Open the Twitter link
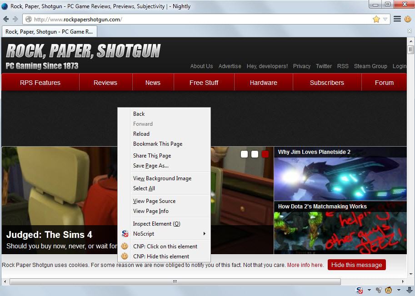This screenshot has width=415, height=296. tap(324, 66)
